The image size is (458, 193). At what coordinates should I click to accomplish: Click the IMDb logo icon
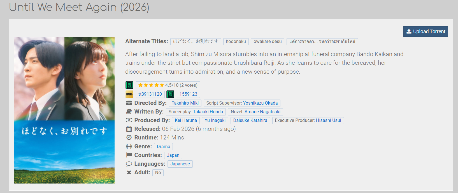point(129,94)
